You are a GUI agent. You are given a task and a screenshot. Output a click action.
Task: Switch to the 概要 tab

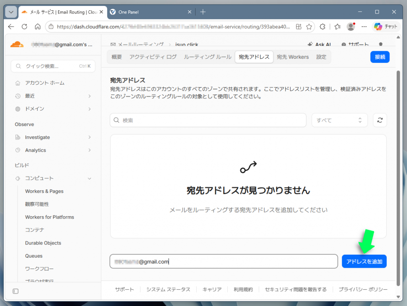(116, 57)
